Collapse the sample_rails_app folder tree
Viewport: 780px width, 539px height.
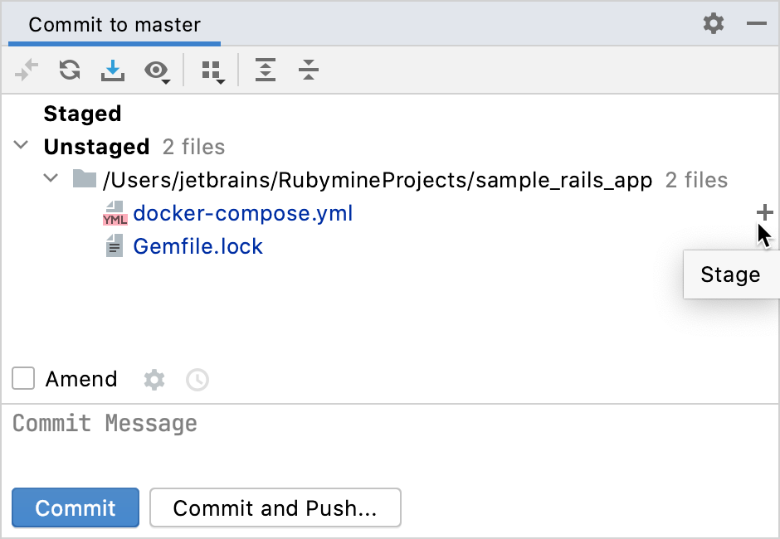click(x=50, y=178)
